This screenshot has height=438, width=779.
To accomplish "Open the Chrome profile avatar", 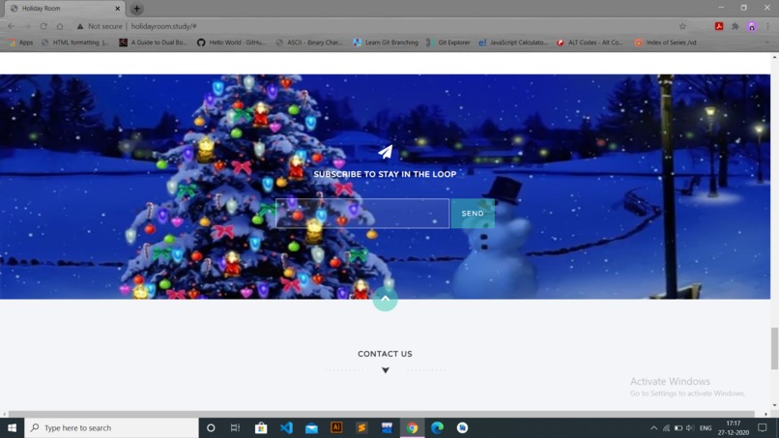I will click(752, 26).
